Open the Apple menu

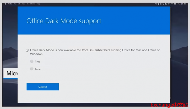[x=5, y=4]
